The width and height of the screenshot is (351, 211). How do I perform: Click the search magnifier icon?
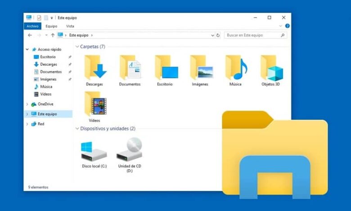pos(283,35)
